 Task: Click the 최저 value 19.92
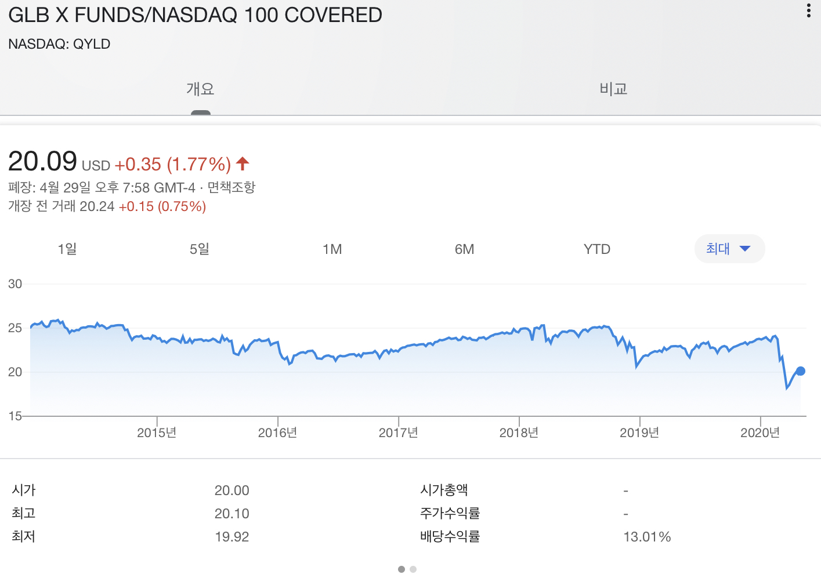click(x=232, y=537)
